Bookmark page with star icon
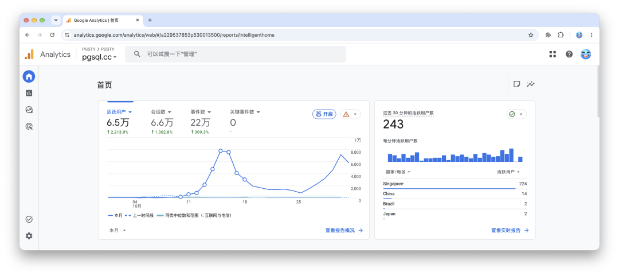The image size is (619, 276). click(531, 35)
